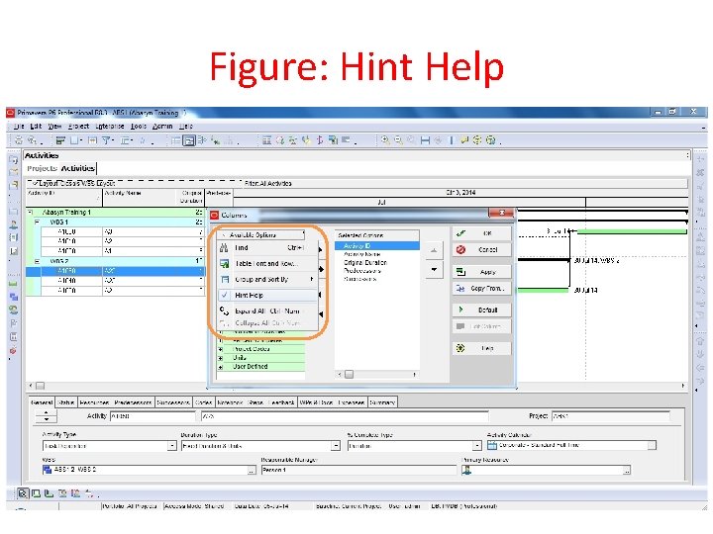Expand the User Defined group
The image size is (713, 534).
[x=221, y=367]
